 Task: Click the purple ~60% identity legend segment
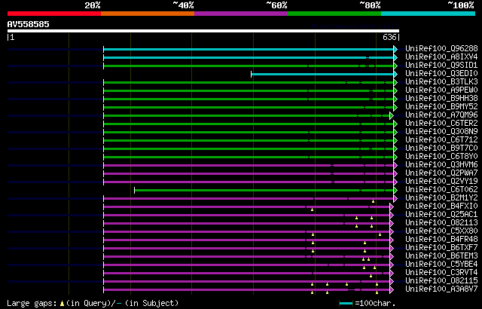tap(241, 14)
